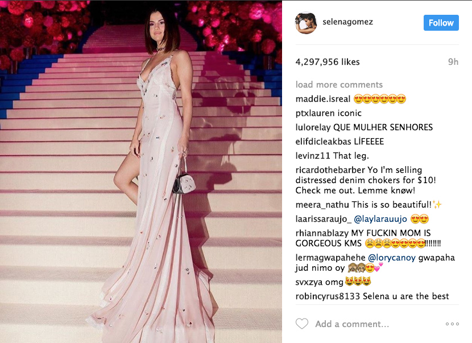472x343 pixels.
Task: Visit commenter maddie.isreal's profile
Action: click(323, 99)
